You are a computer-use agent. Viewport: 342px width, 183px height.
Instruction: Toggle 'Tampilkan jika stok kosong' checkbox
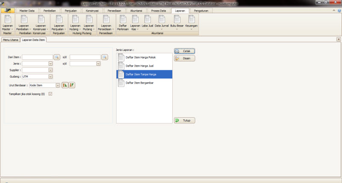(50, 94)
